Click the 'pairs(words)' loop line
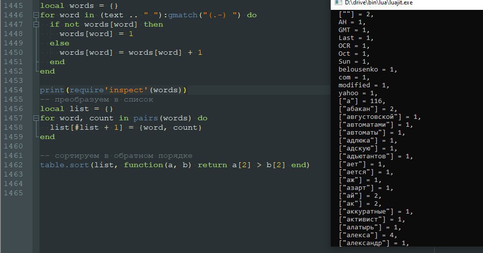 pos(124,118)
